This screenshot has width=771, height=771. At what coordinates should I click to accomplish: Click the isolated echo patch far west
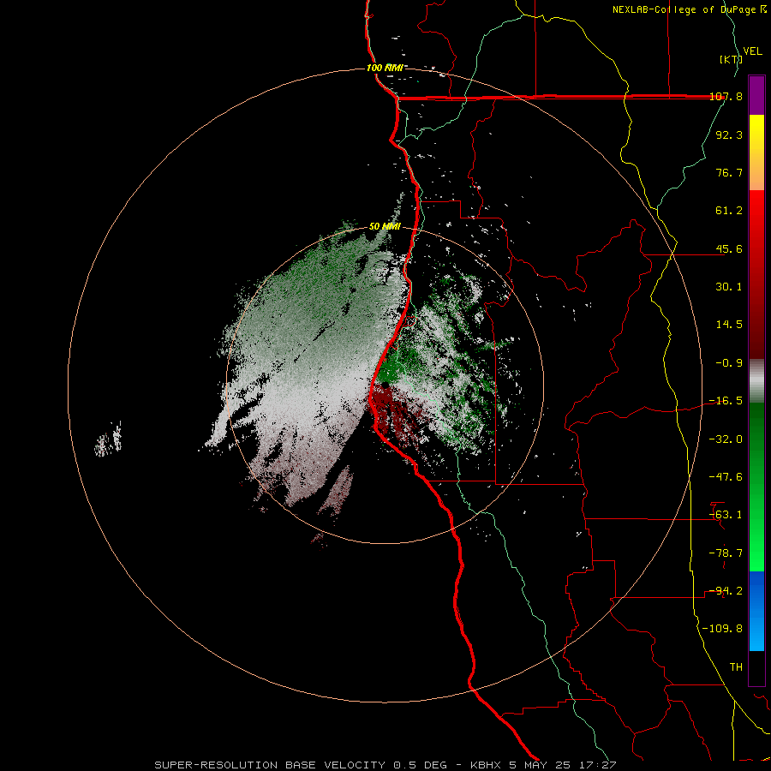[108, 439]
